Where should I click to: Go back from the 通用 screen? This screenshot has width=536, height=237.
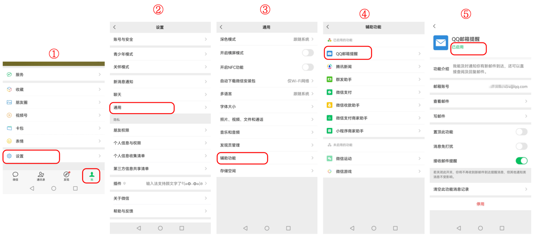tap(221, 27)
